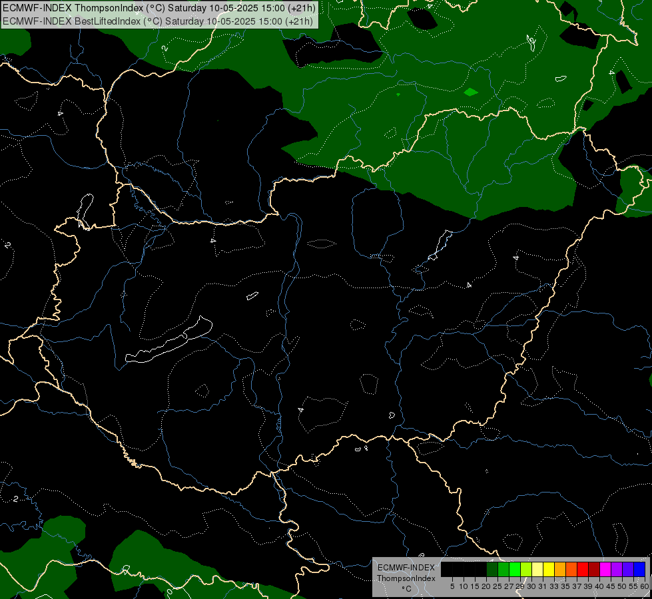Screen dimensions: 652x599
Task: Click legend tick value 5
Action: [452, 586]
